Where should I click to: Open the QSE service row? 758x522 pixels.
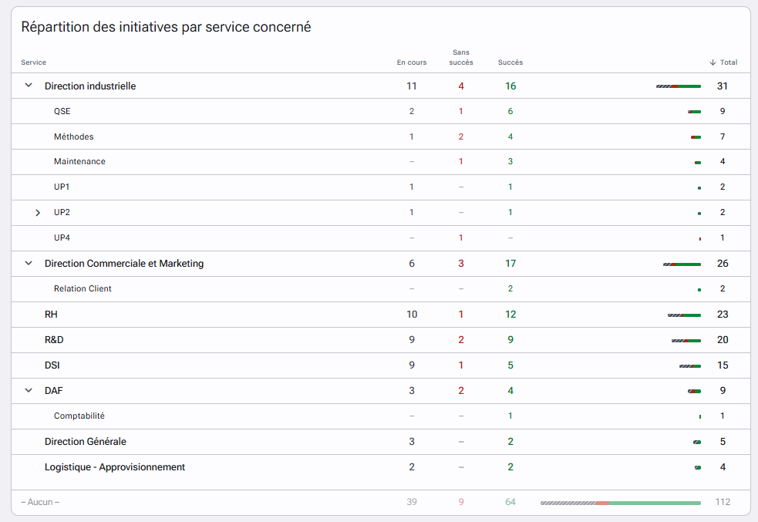(x=381, y=111)
